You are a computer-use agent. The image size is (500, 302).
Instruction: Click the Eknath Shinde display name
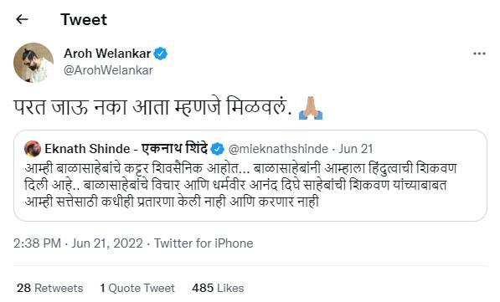(126, 149)
